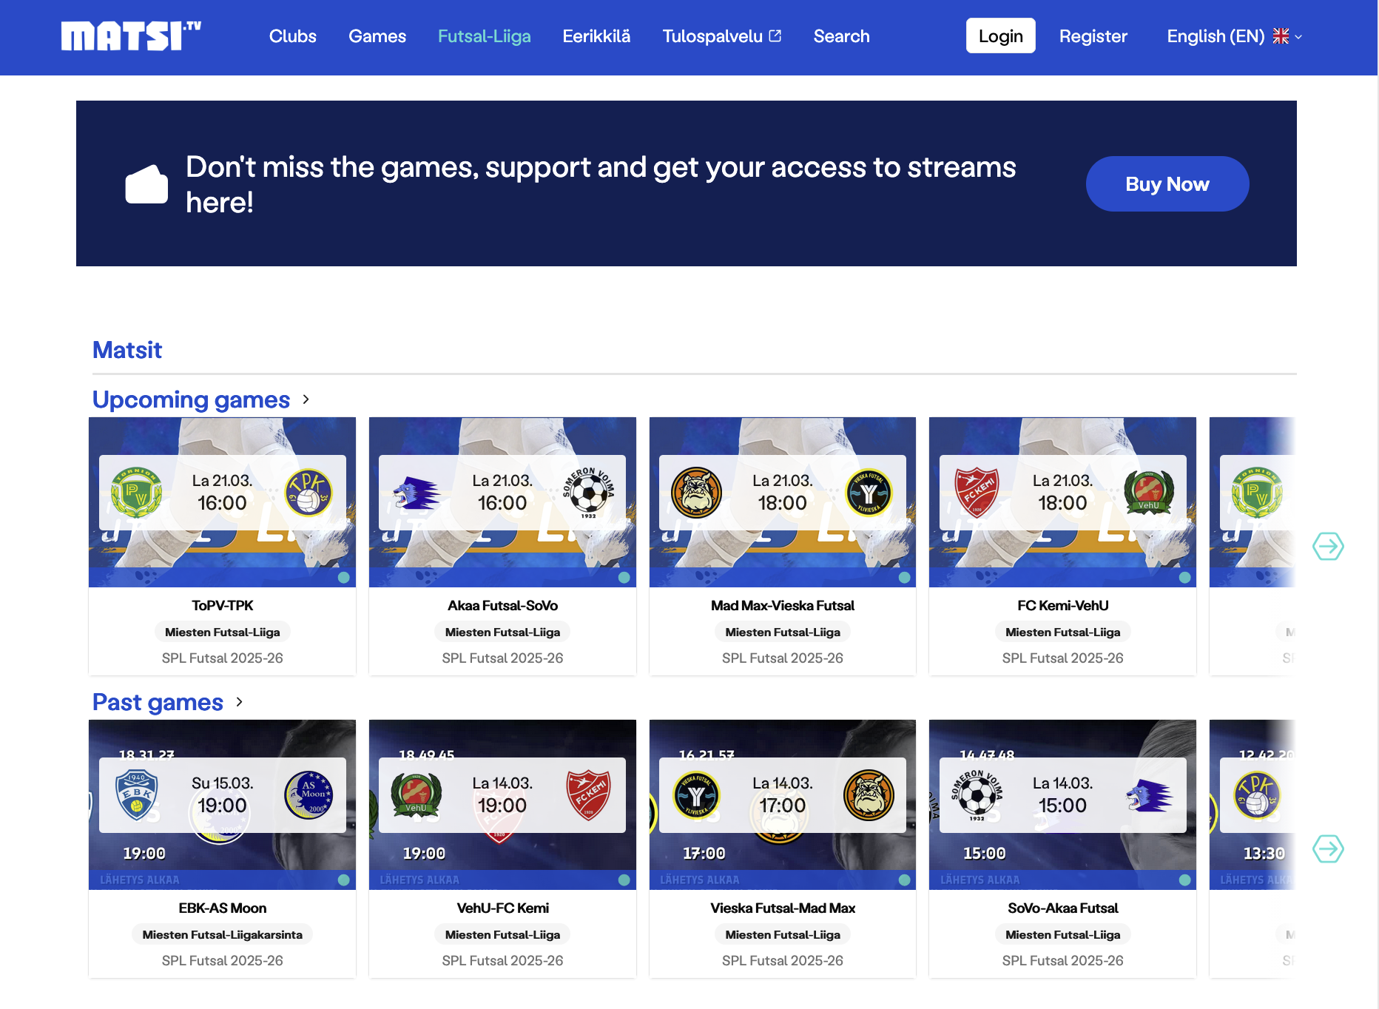Click the TPK club logo on ToPV-TPK card
The image size is (1379, 1009).
point(308,493)
